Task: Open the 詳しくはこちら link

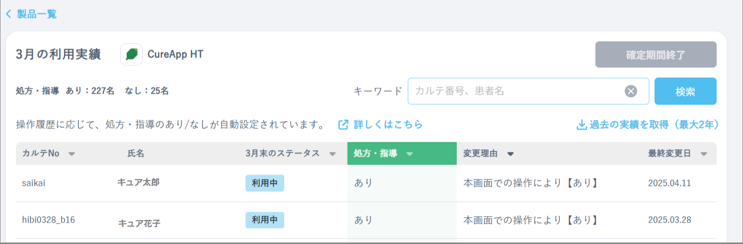Action: (x=388, y=124)
